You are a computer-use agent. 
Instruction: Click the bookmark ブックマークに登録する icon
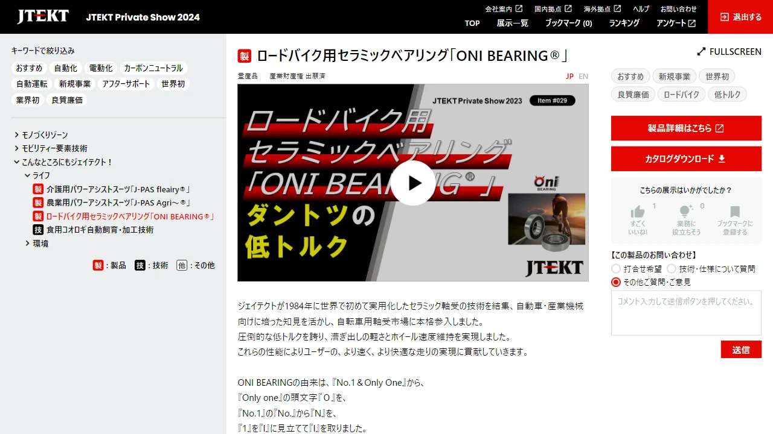coord(735,212)
